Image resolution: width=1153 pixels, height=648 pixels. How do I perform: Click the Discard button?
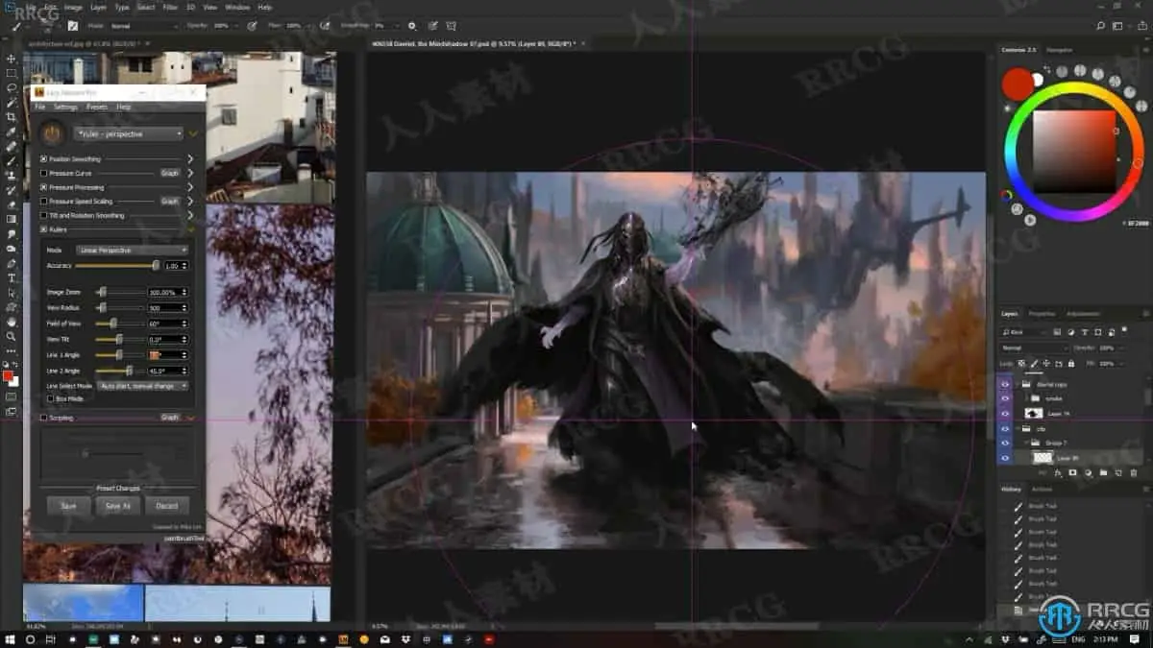tap(167, 505)
